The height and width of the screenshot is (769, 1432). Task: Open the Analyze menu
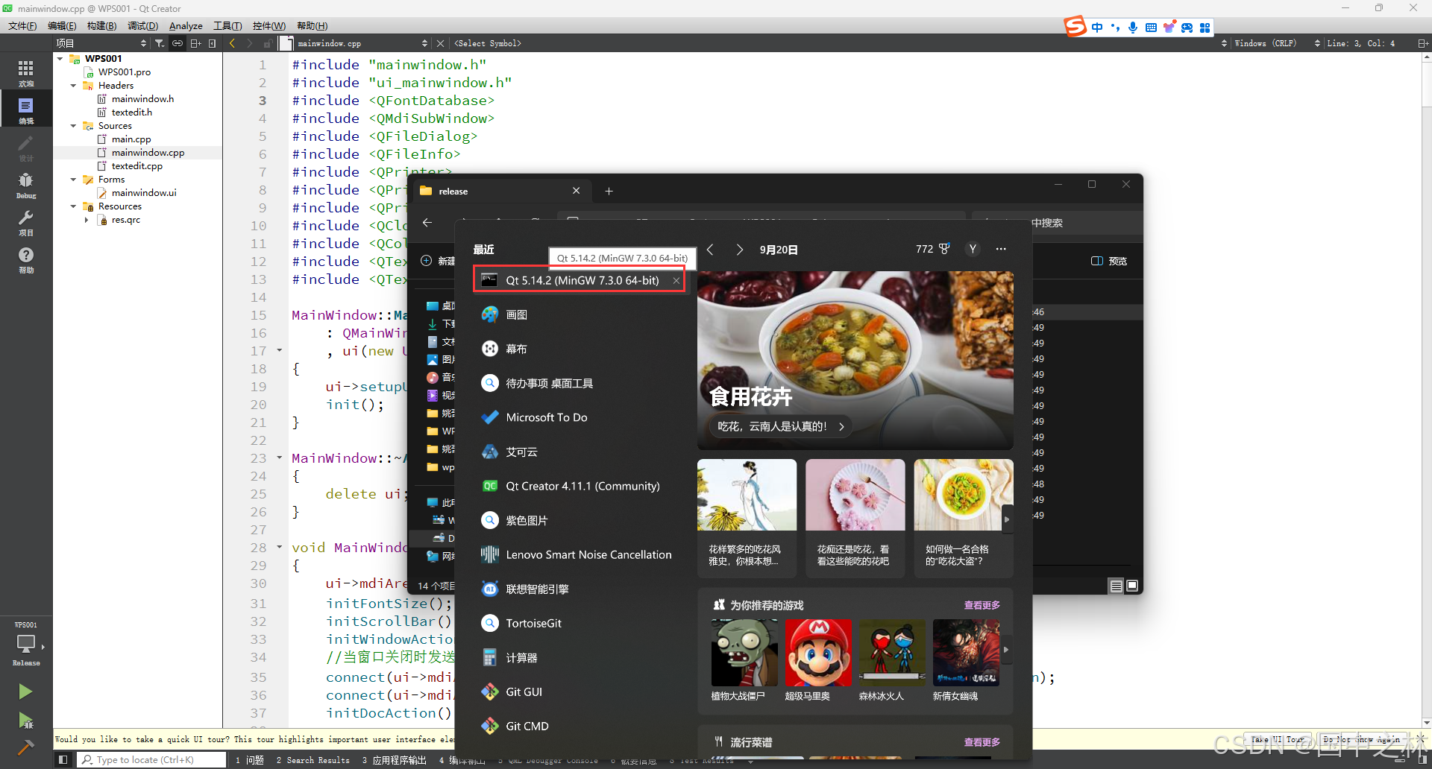coord(186,25)
